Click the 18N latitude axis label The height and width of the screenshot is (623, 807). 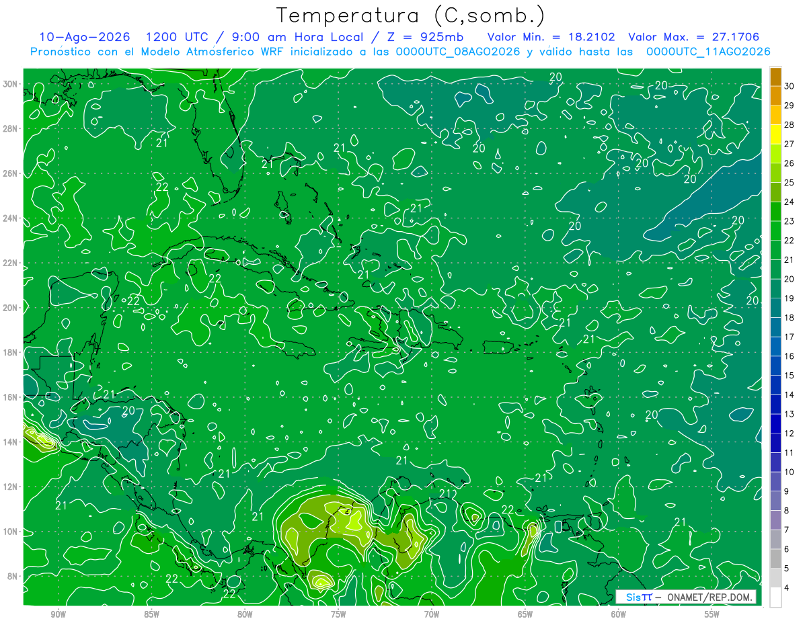pyautogui.click(x=11, y=352)
